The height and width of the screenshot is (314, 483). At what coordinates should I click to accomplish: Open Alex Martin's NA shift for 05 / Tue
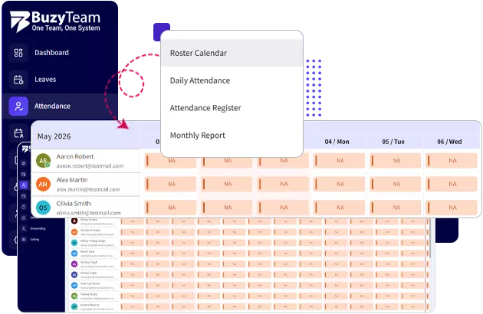click(x=395, y=184)
